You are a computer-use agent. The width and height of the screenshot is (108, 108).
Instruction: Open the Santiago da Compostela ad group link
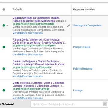pyautogui.click(x=87, y=25)
